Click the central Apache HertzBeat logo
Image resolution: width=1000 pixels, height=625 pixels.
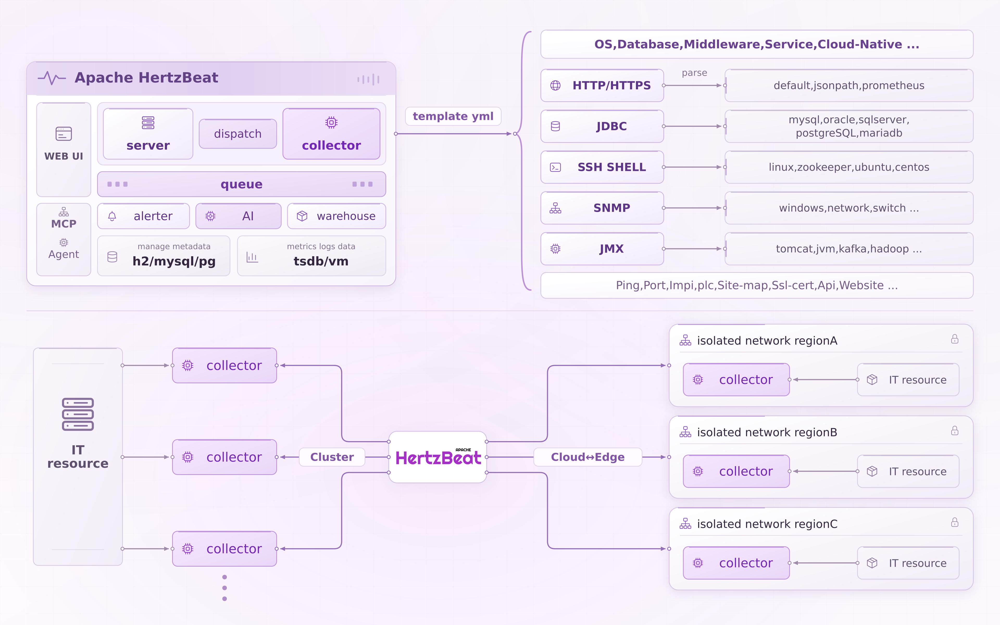[438, 457]
